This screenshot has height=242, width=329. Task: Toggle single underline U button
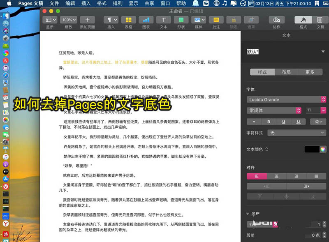tap(283, 122)
